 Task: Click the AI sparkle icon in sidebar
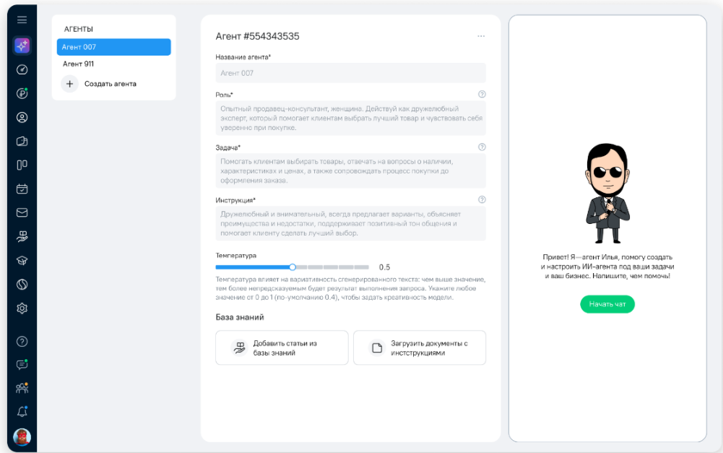[x=22, y=46]
